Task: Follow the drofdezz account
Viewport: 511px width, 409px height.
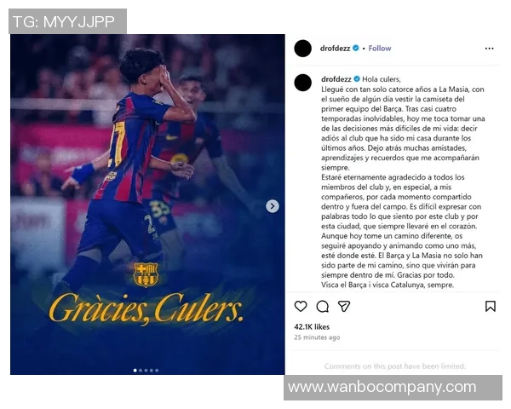Action: [380, 49]
